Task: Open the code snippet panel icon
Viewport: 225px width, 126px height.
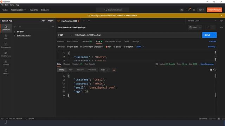Action: 221,27
